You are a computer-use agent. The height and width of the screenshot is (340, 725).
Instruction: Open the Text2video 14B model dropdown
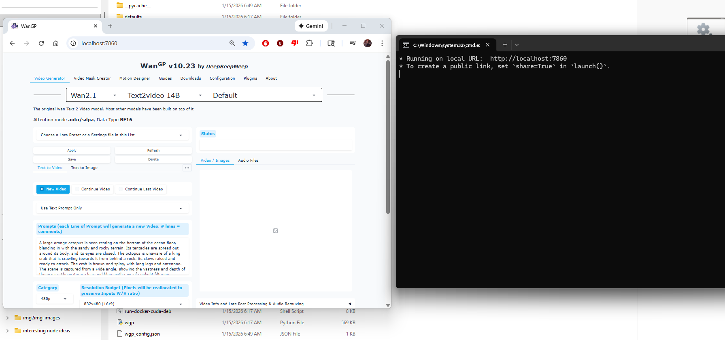(x=164, y=95)
